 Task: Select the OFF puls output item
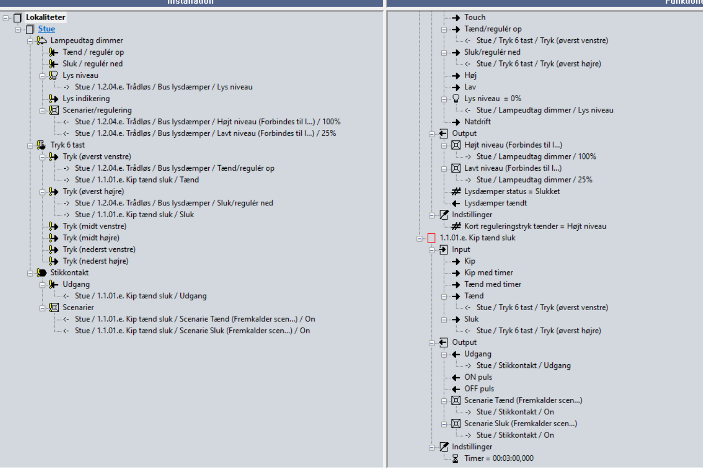click(479, 389)
